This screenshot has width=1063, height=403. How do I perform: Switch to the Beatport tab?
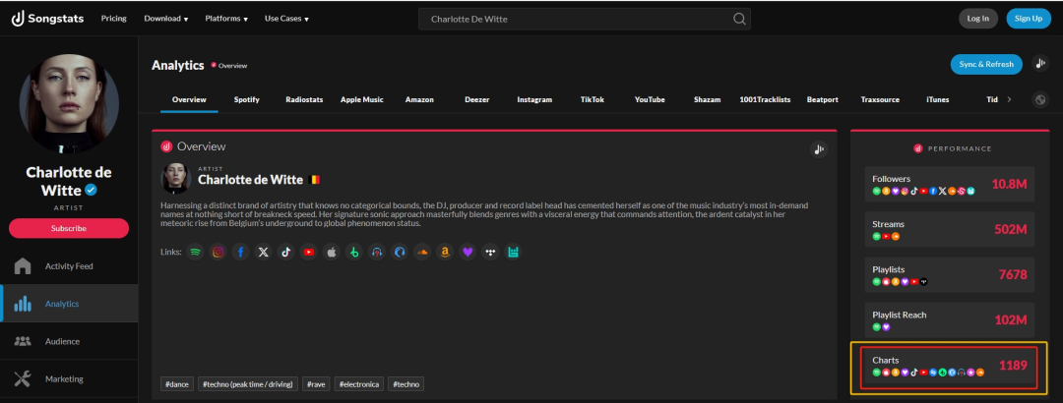coord(822,99)
